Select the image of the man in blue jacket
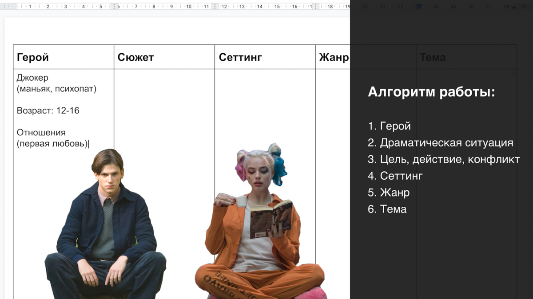Viewport: 533px width, 299px height. click(106, 224)
